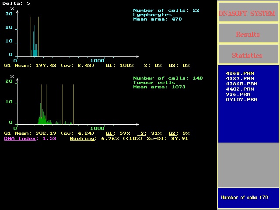Click the rightmost yellow marker line in tumour histogram
This screenshot has width=280, height=210.
[73, 104]
